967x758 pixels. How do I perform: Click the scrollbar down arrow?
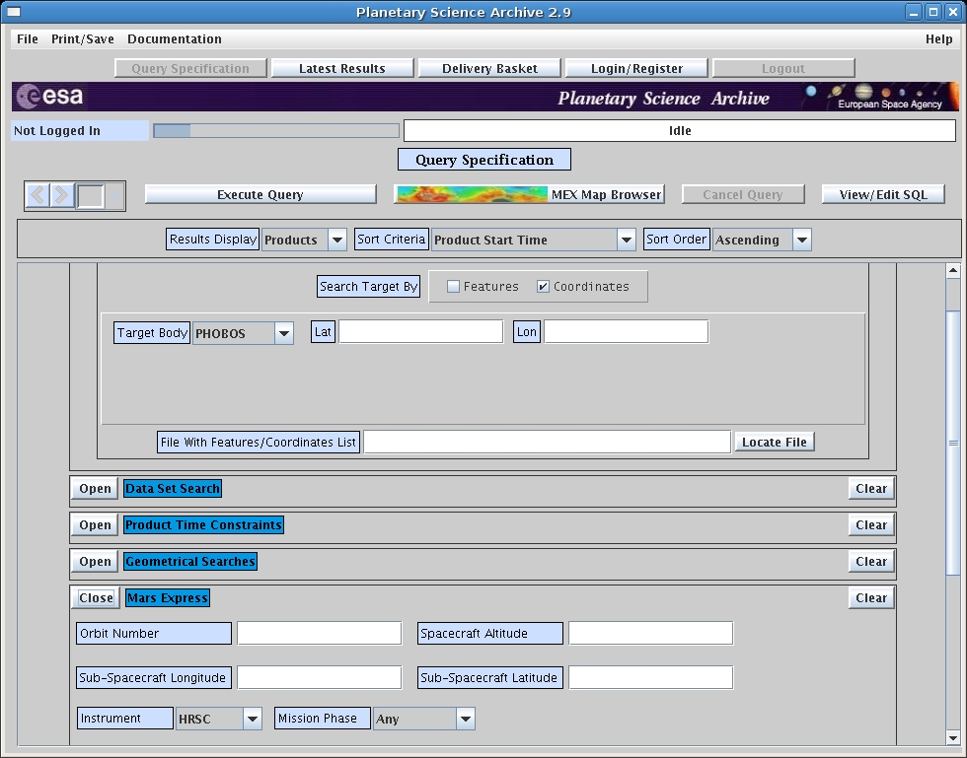pos(953,737)
